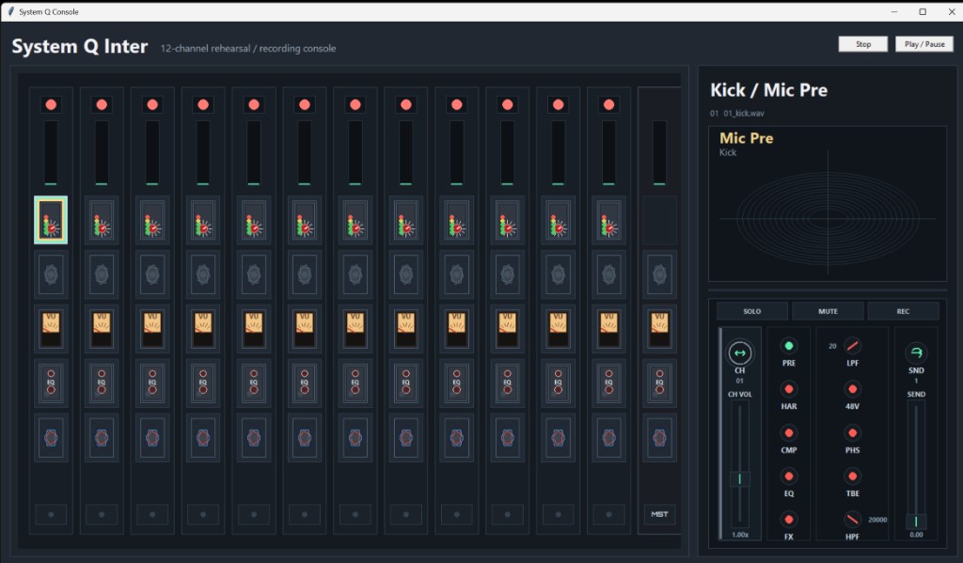The image size is (963, 563).
Task: Open the hexagon FX module on channel 6
Action: pyautogui.click(x=305, y=438)
